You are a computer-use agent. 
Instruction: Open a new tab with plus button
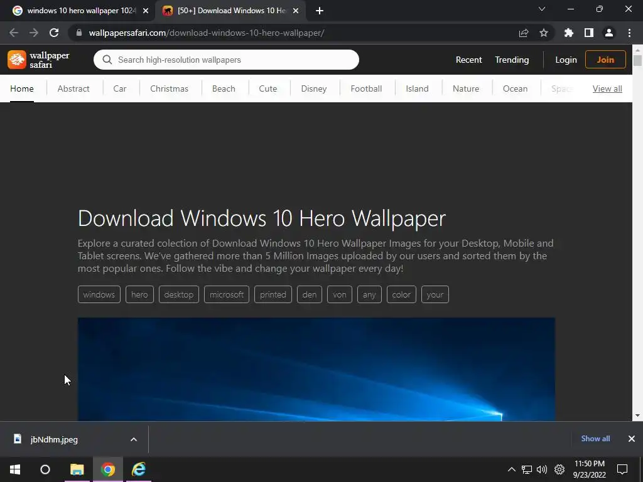point(320,11)
